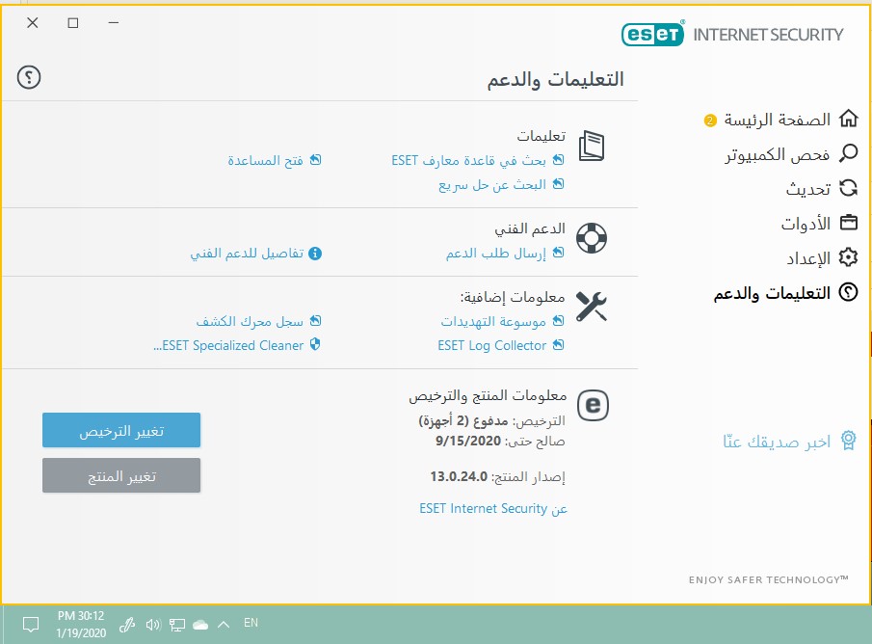Go to الصفحة الرئيسة in sidebar
The image size is (872, 644).
coord(777,120)
